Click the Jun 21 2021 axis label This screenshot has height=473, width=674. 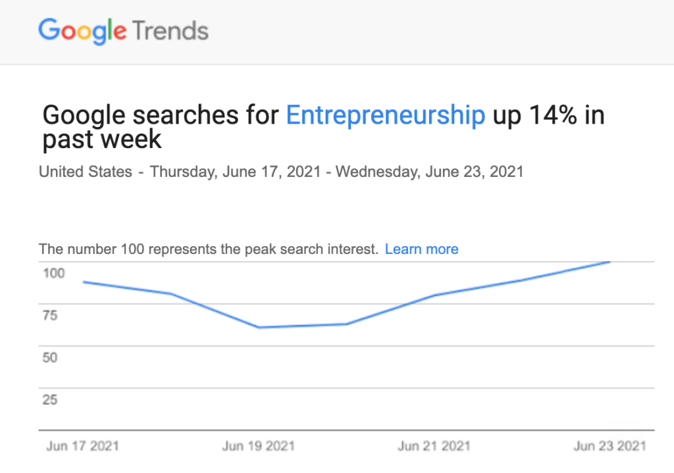(434, 446)
